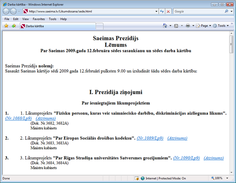Click the Print icon
Viewport: 236px width, 183px height.
coord(188,26)
